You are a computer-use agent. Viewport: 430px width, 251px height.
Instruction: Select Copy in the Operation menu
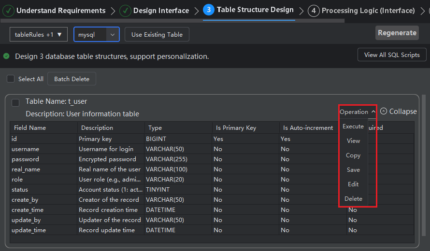pyautogui.click(x=353, y=155)
